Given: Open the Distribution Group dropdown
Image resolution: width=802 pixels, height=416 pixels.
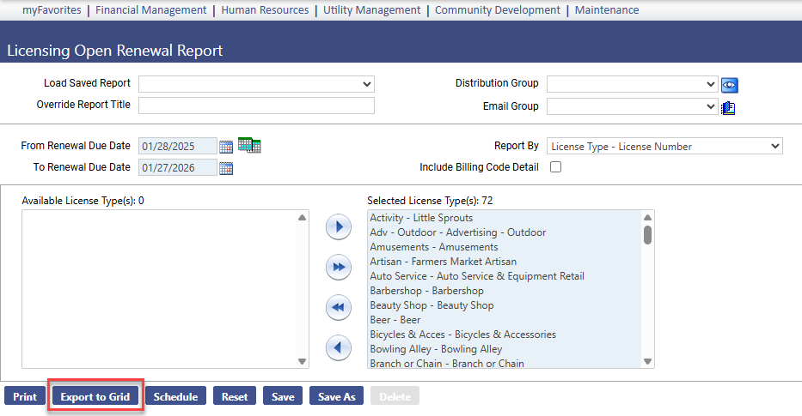Looking at the screenshot, I should [632, 84].
